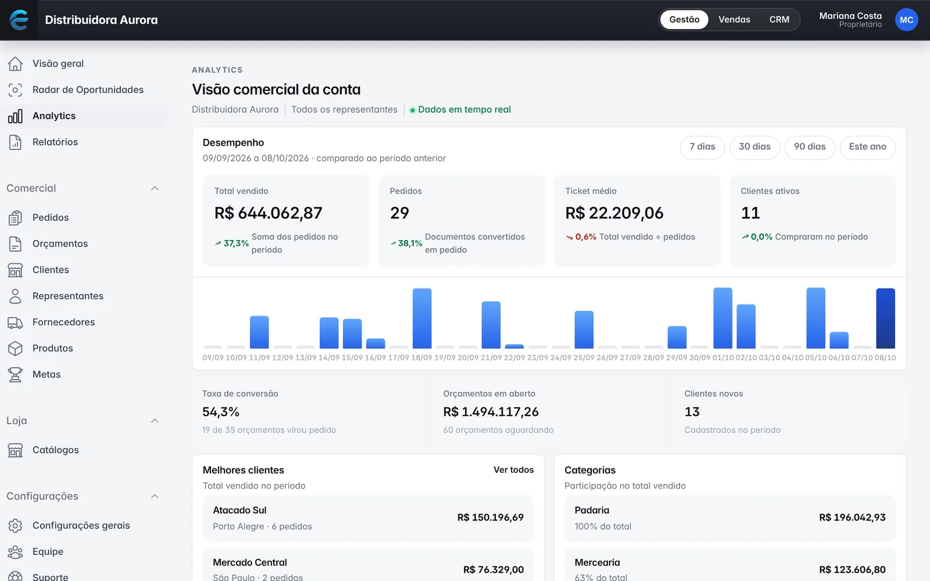Click the Orçamentos file icon

pos(16,243)
